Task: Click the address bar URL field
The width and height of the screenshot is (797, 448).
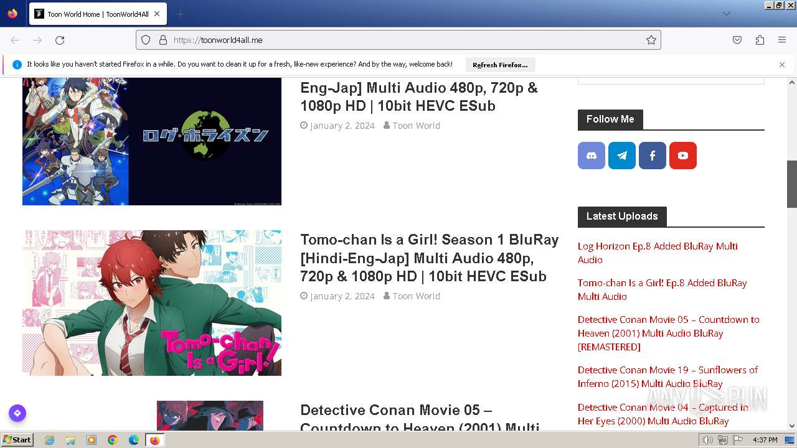Action: pyautogui.click(x=398, y=40)
